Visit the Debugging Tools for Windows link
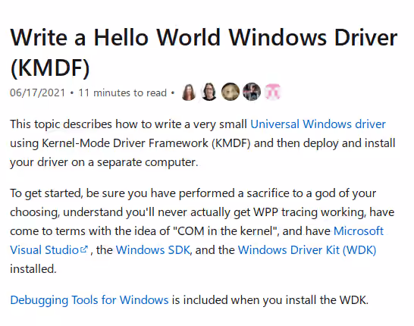Viewport: 414px width, 326px height. 89,300
